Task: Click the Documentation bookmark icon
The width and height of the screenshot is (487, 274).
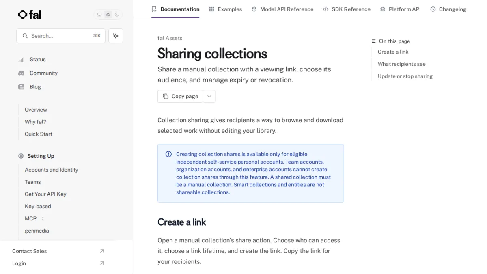Action: pos(154,9)
